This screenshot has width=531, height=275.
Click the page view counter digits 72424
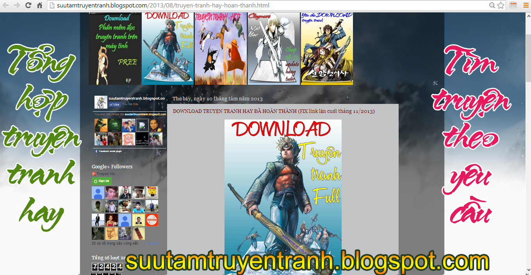coord(107,267)
